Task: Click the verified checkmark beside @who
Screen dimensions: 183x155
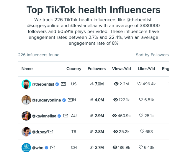Action: click(46, 148)
